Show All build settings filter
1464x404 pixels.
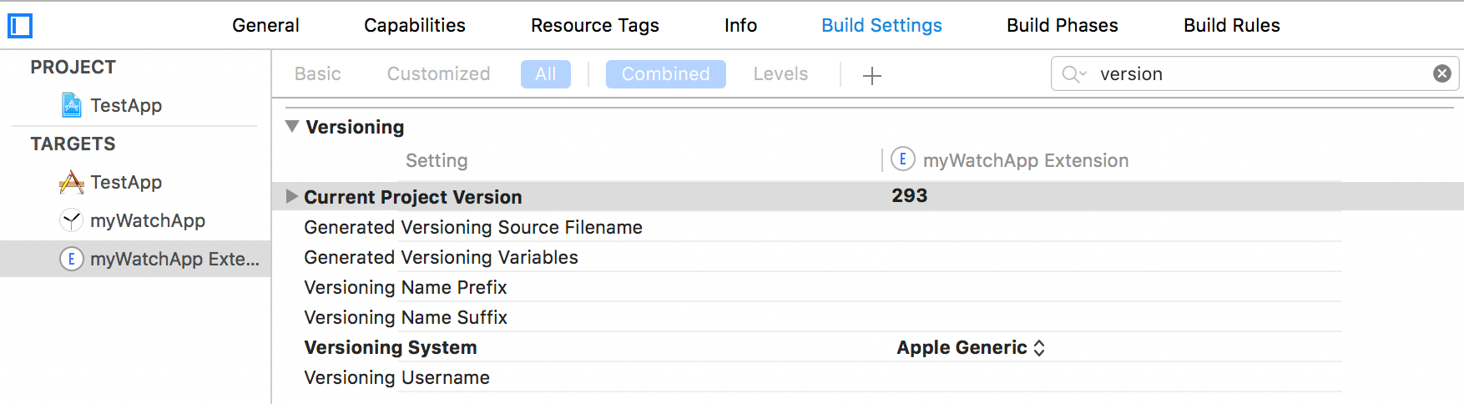coord(545,74)
